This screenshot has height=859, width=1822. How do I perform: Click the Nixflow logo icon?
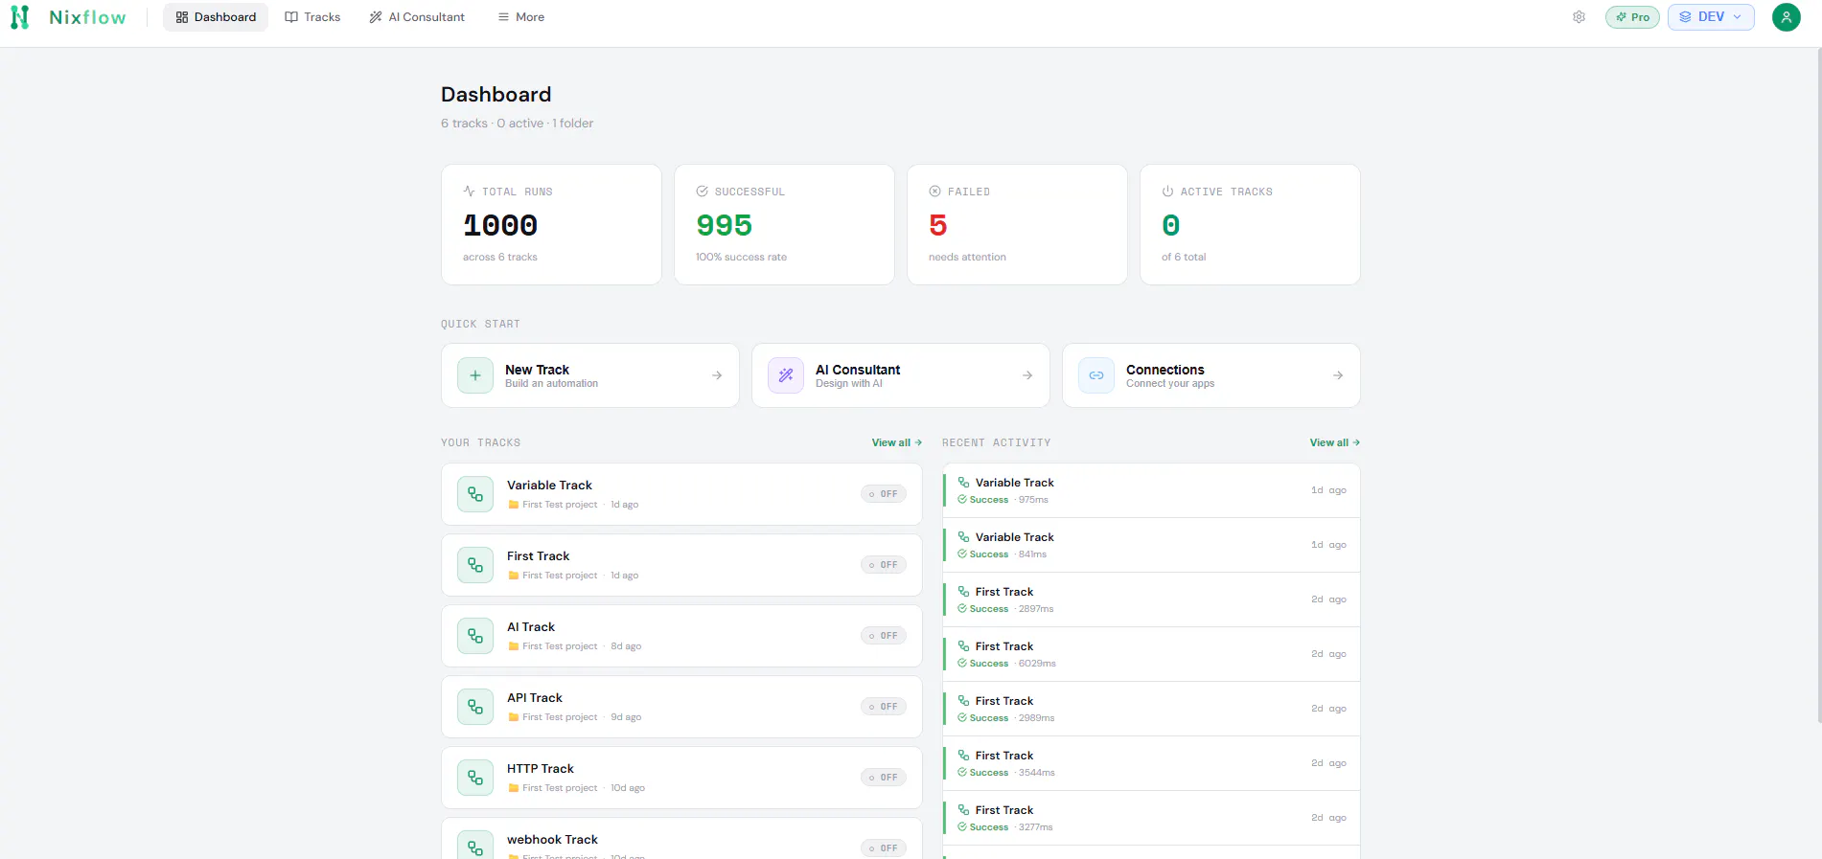coord(19,17)
